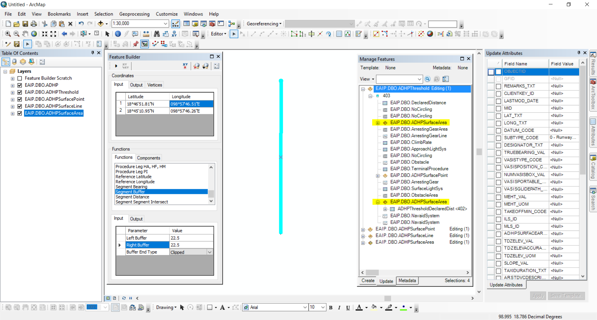The height and width of the screenshot is (320, 597).
Task: Click the Add Data plus icon
Action: click(x=100, y=24)
